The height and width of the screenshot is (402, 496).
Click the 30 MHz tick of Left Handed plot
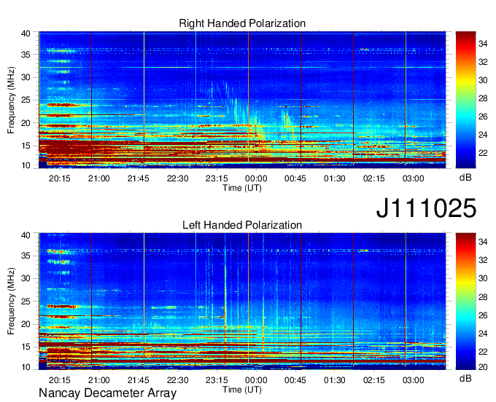click(x=26, y=278)
